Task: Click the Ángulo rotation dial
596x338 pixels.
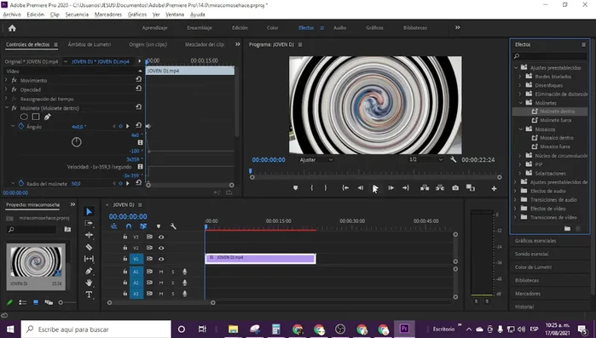Action: click(x=77, y=142)
